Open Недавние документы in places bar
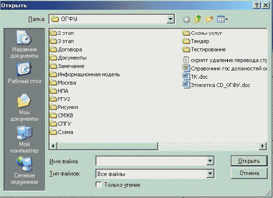Image resolution: width=273 pixels, height=198 pixels. 24,44
